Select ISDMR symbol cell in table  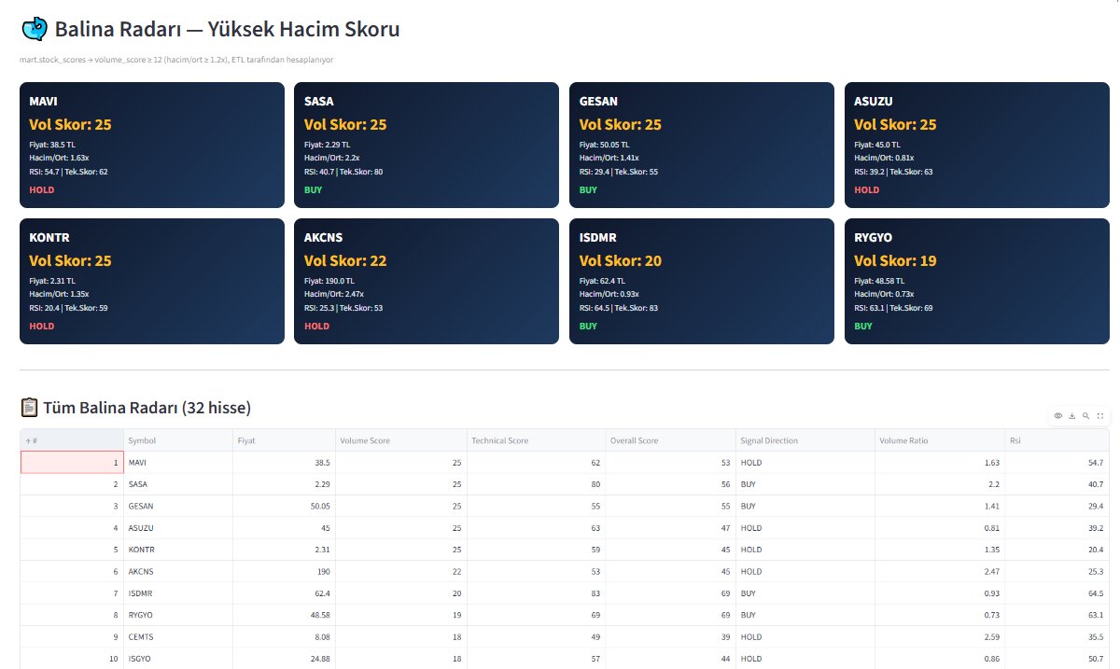click(x=178, y=593)
